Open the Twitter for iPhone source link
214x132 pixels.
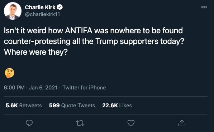[x=84, y=88]
